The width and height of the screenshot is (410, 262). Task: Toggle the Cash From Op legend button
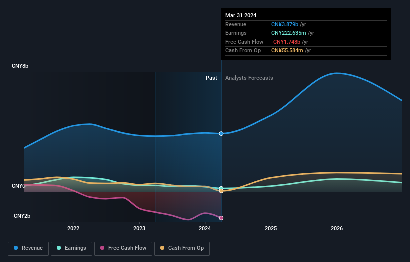(182, 248)
